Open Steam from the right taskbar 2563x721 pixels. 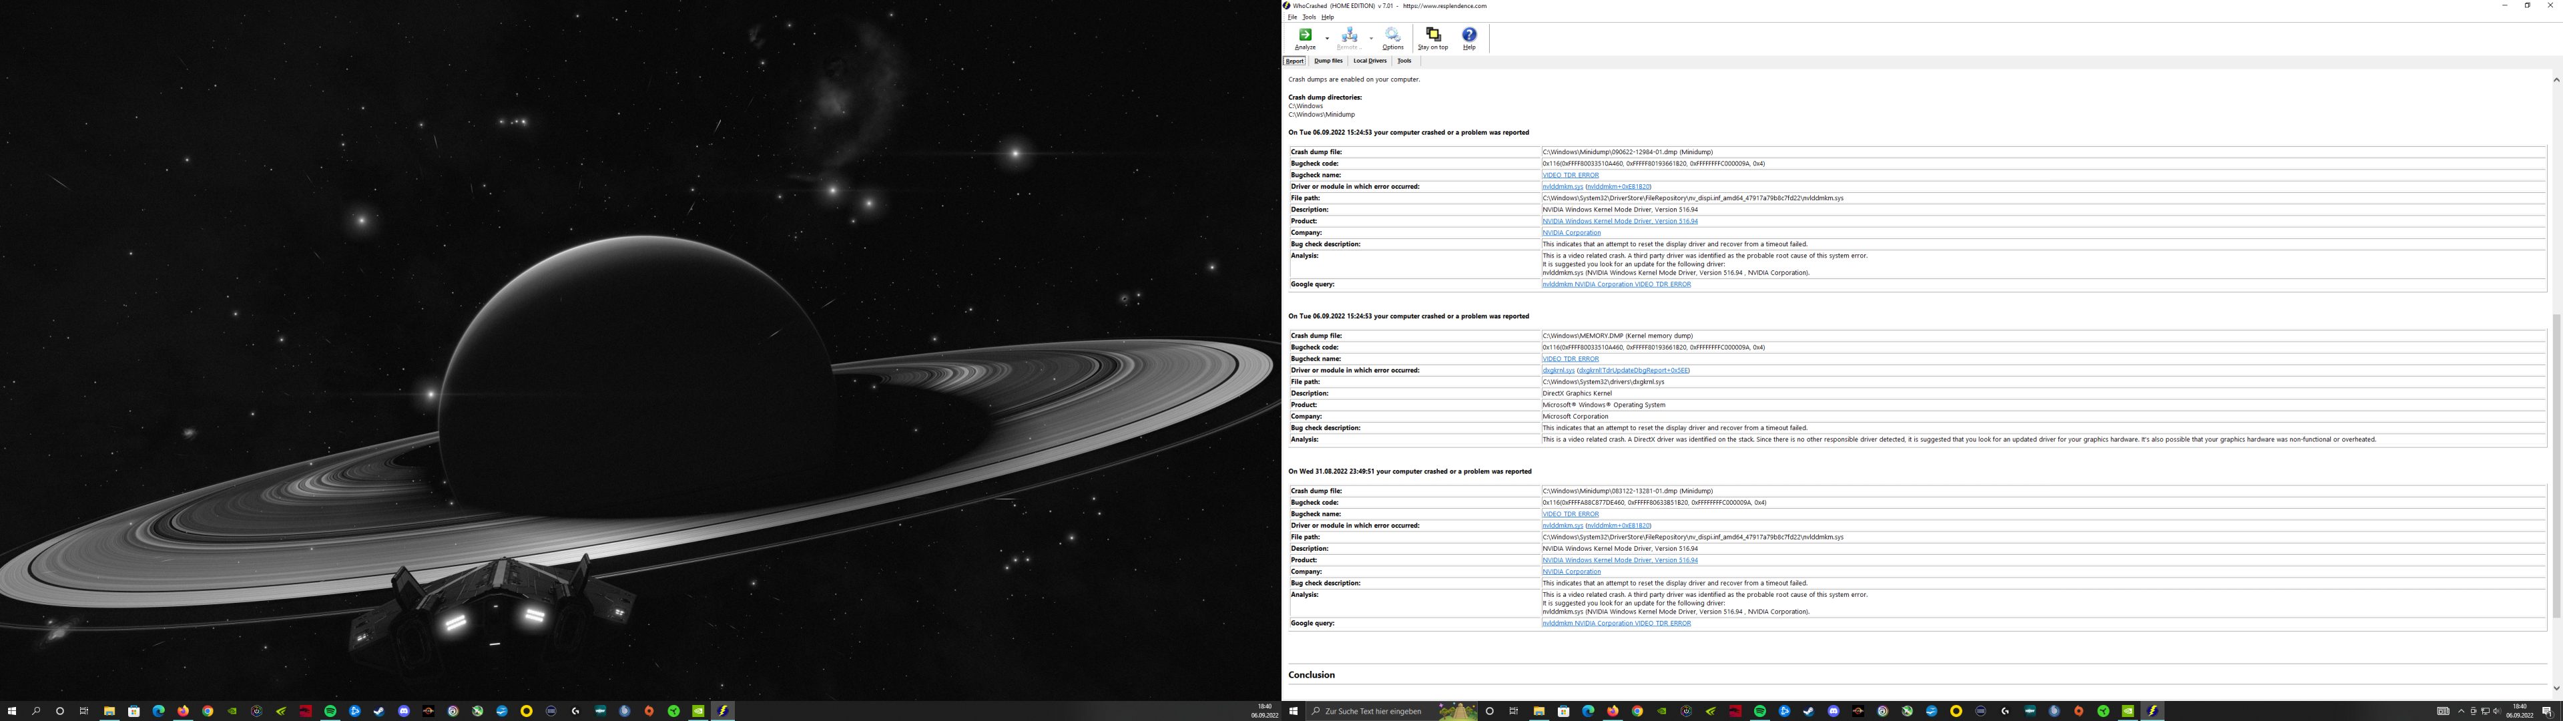1808,711
